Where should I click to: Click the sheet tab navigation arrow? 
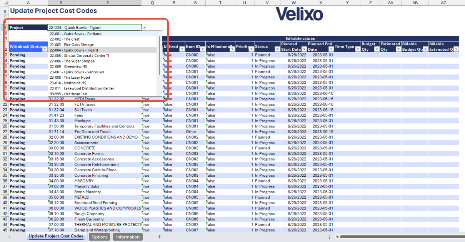(x=9, y=237)
